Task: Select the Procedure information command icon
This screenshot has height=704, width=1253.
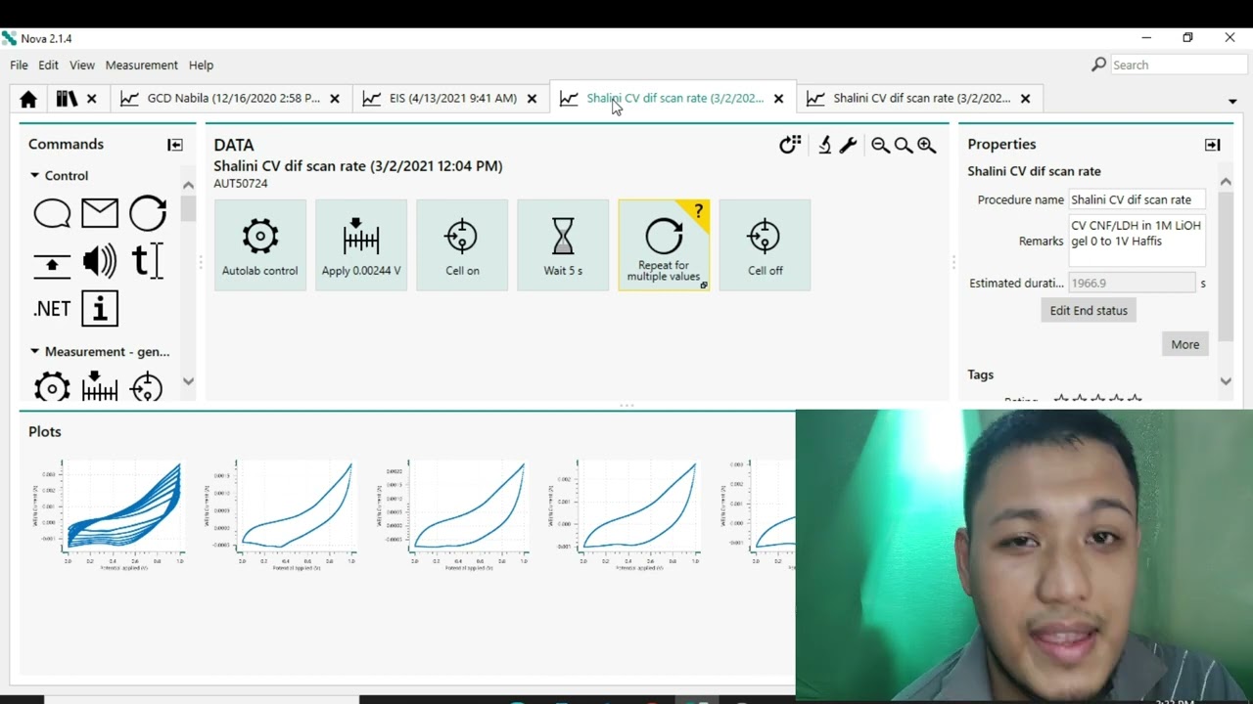Action: tap(100, 309)
